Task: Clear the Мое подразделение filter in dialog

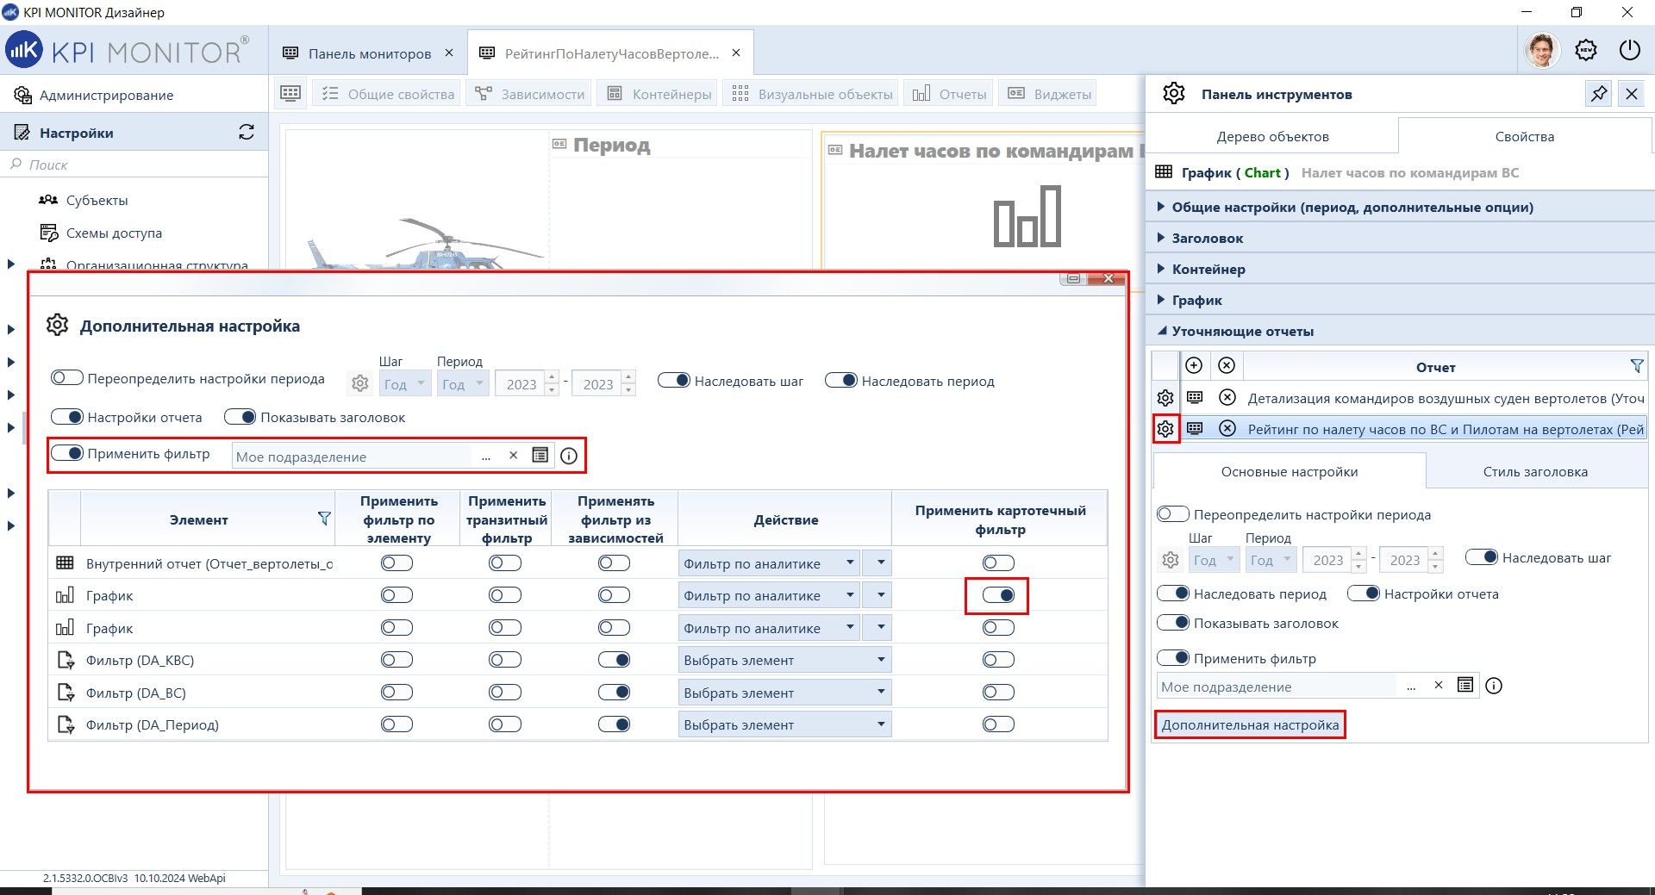Action: point(513,456)
